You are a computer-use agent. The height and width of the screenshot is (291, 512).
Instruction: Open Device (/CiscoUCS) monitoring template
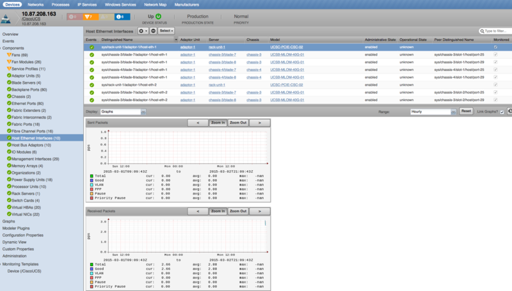(24, 271)
